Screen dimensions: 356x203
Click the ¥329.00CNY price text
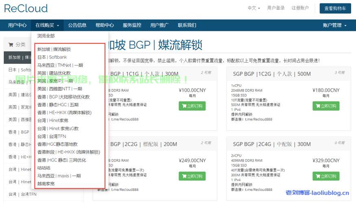pos(326,160)
